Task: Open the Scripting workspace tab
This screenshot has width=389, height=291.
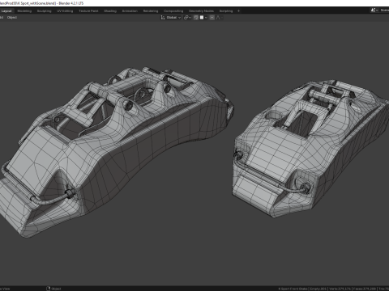Action: click(226, 11)
